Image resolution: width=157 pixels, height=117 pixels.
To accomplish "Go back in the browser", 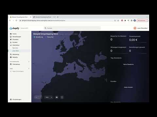I will (10, 20).
